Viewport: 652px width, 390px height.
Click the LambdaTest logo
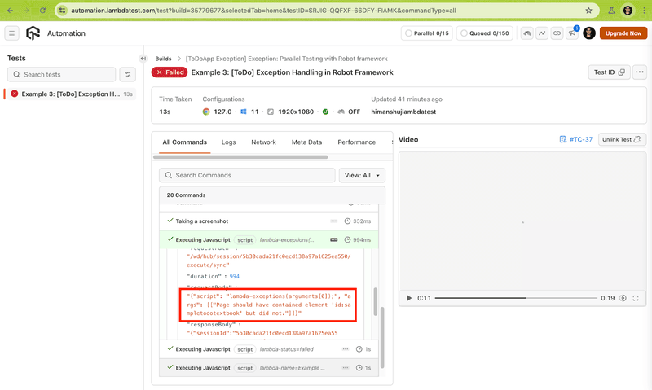coord(33,33)
